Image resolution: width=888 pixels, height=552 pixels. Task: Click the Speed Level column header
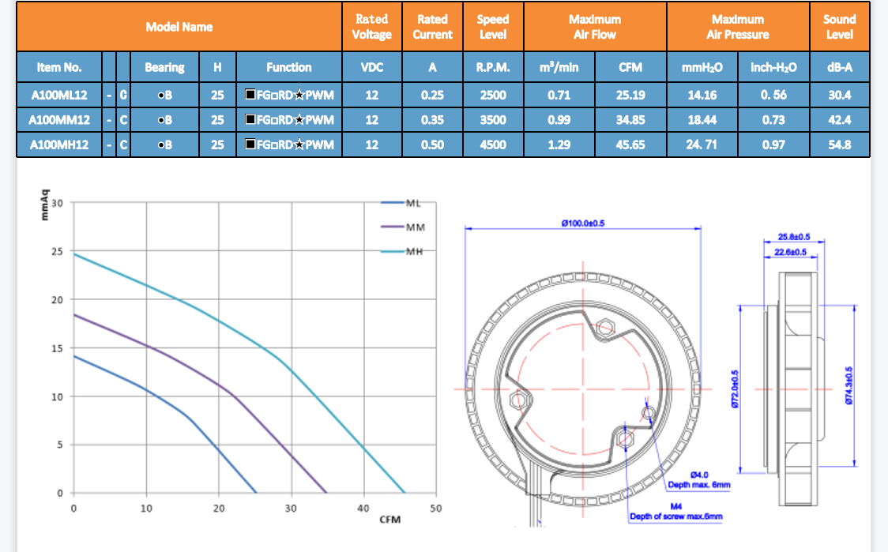(493, 27)
